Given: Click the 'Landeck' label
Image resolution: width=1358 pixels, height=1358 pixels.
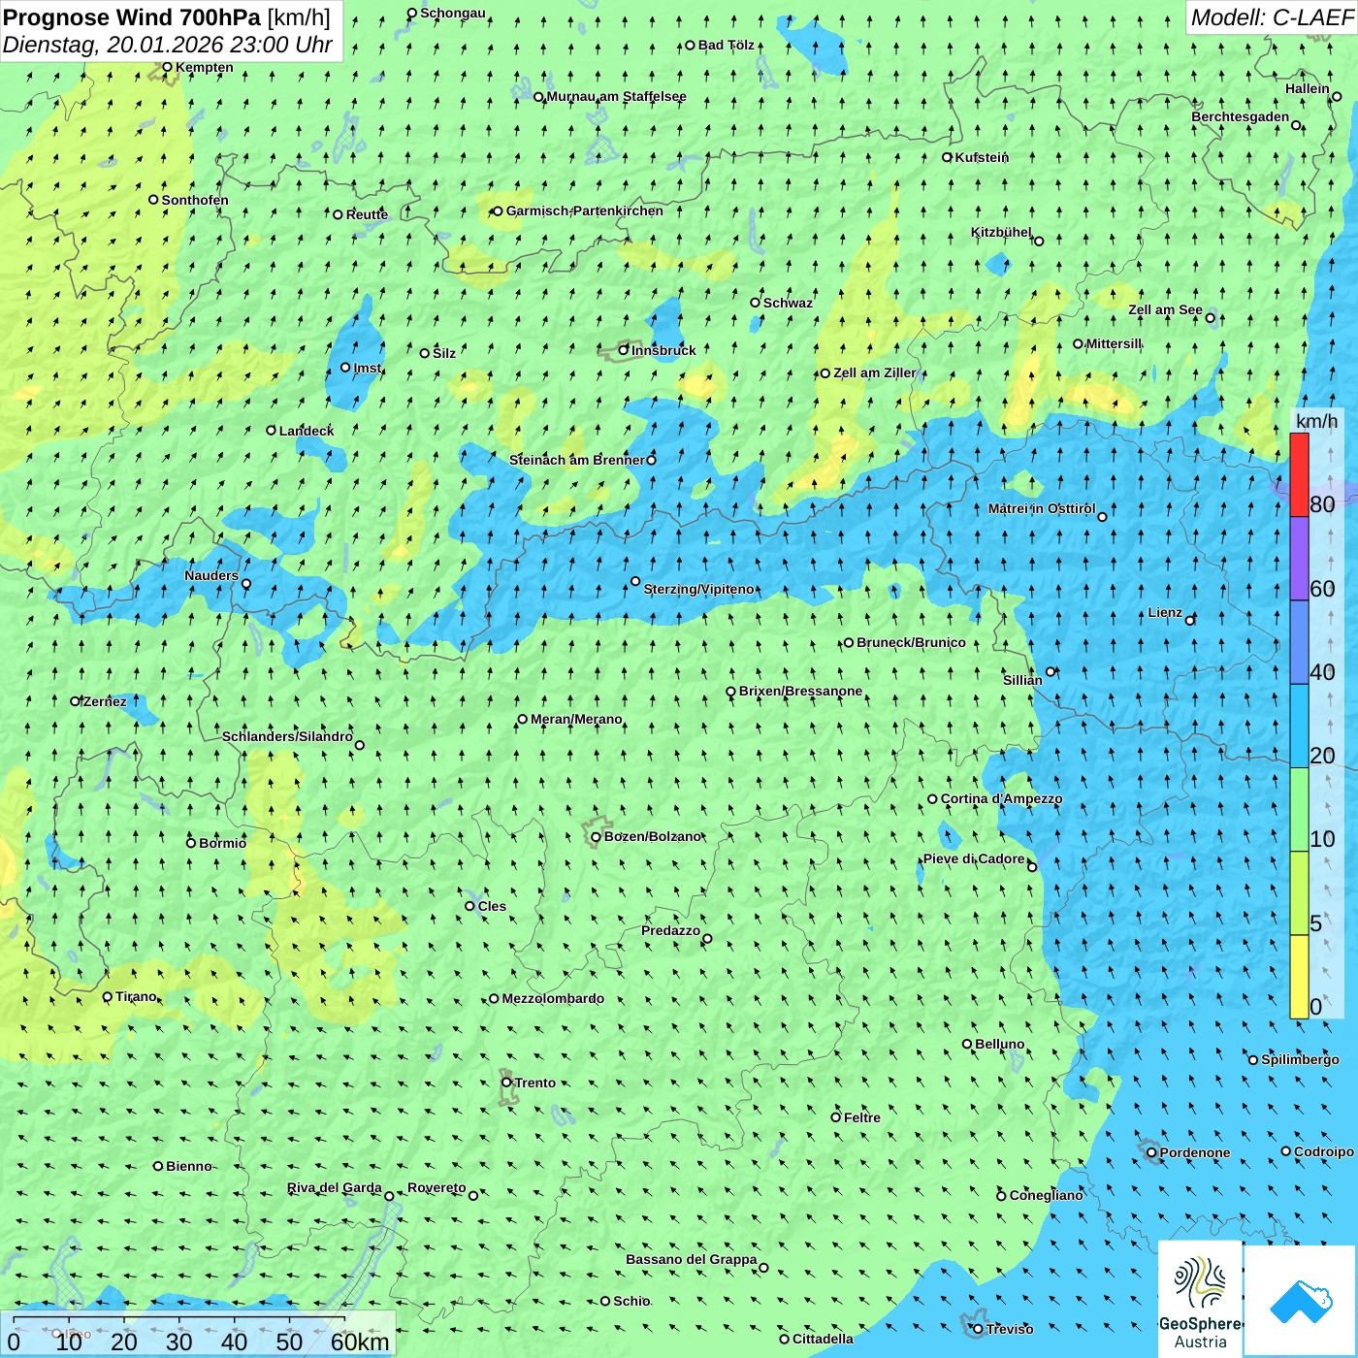Looking at the screenshot, I should [307, 431].
